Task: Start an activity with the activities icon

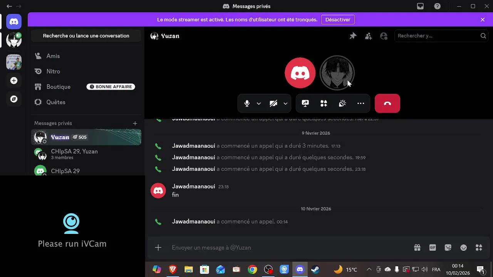Action: (x=324, y=103)
